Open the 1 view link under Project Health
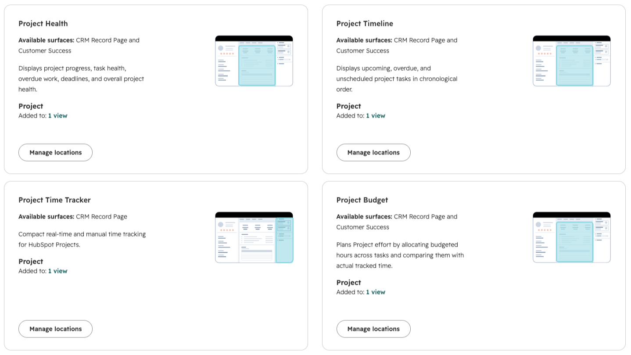The image size is (631, 355). coord(57,116)
